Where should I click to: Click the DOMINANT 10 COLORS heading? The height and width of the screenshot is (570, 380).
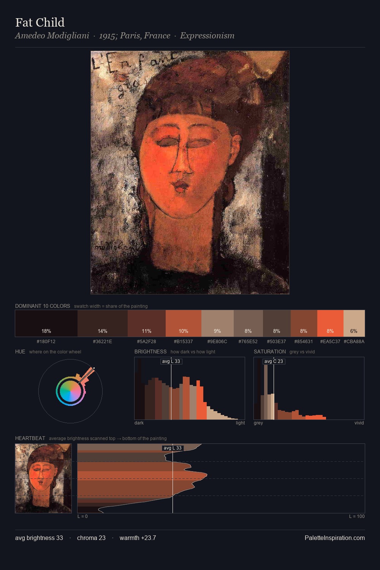43,306
